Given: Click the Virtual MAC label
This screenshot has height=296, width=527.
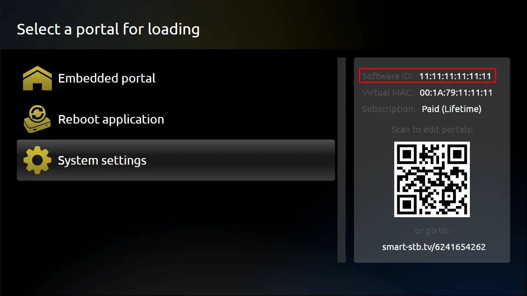Looking at the screenshot, I should pyautogui.click(x=388, y=93).
